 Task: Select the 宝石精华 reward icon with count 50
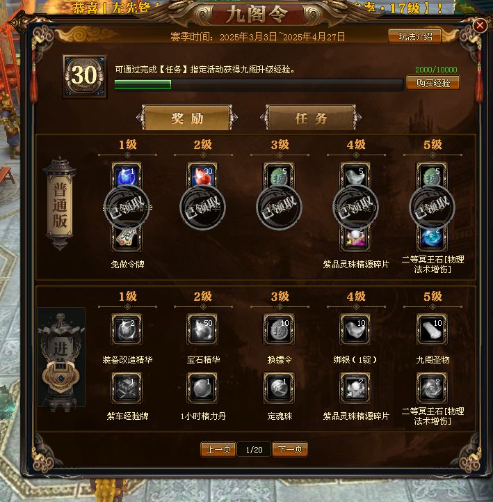pyautogui.click(x=202, y=329)
